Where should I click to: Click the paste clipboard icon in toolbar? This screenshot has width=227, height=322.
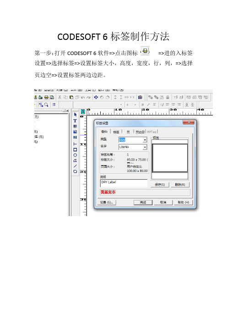(71, 97)
